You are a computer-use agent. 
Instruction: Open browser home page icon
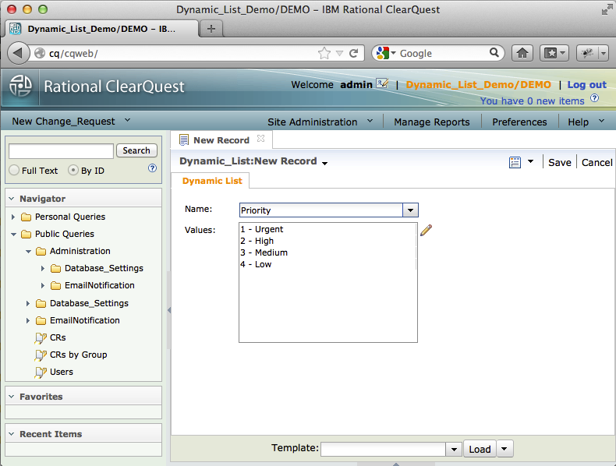coord(522,53)
